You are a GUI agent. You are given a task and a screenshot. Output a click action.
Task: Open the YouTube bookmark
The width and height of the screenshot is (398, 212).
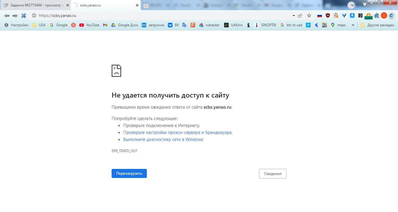[x=89, y=25]
